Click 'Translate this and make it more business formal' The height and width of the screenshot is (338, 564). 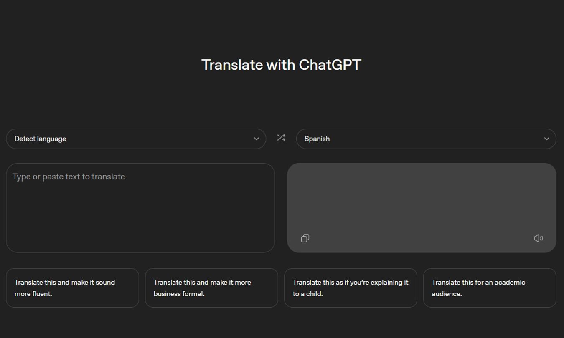coord(211,288)
